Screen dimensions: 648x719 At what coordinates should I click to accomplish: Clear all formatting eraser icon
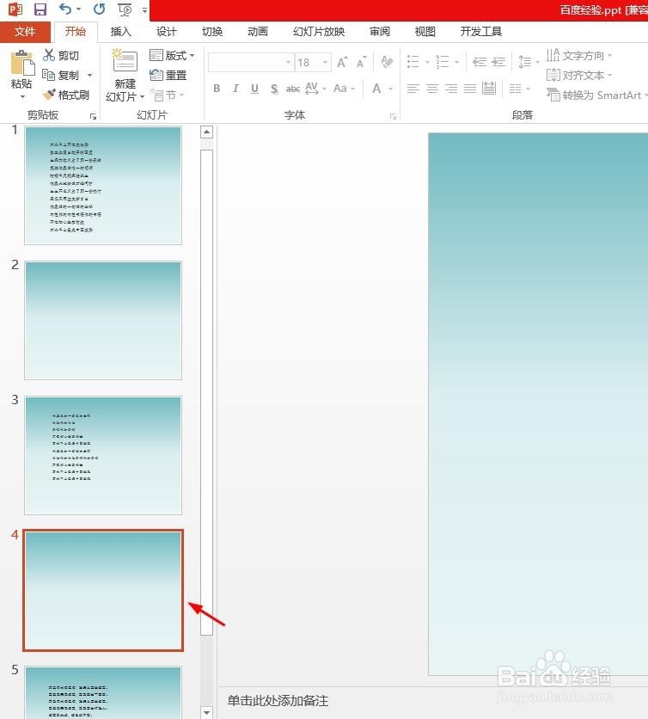387,62
